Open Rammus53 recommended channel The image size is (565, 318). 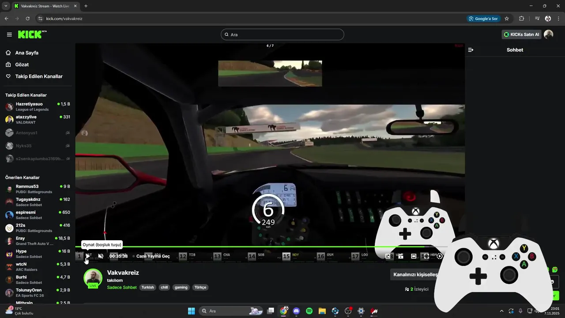38,189
